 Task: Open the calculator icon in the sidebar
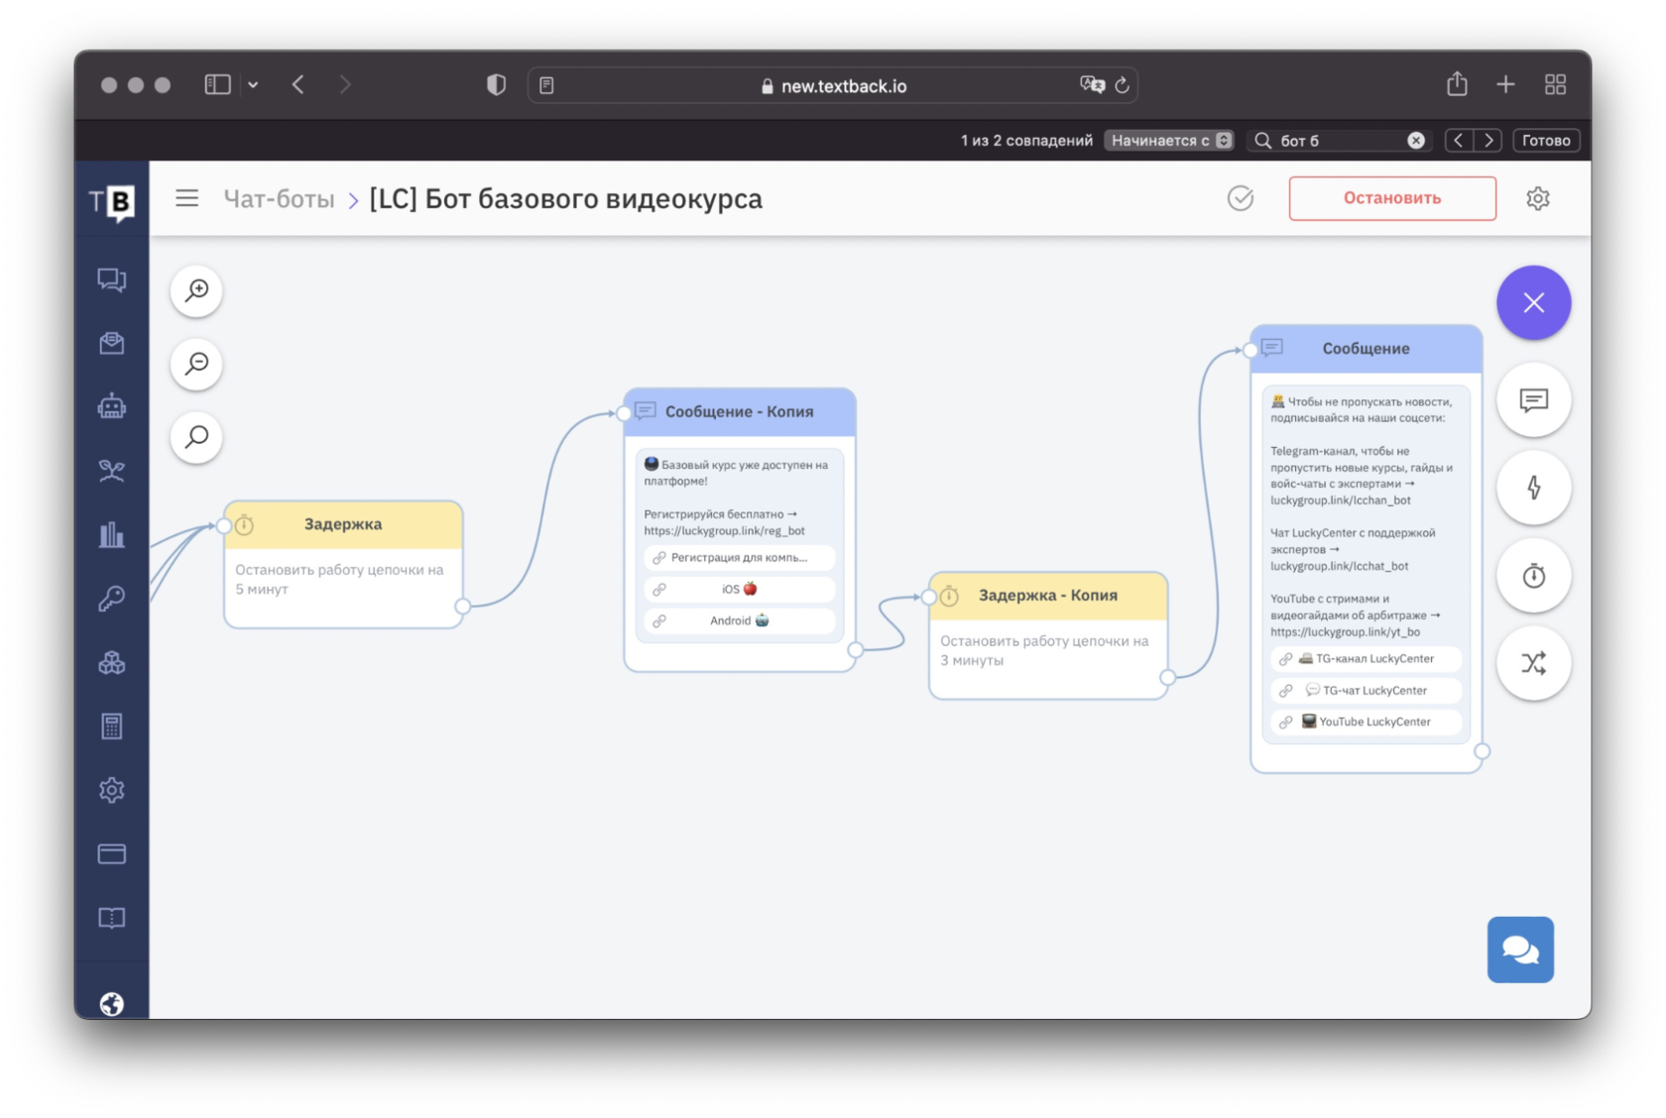[112, 727]
